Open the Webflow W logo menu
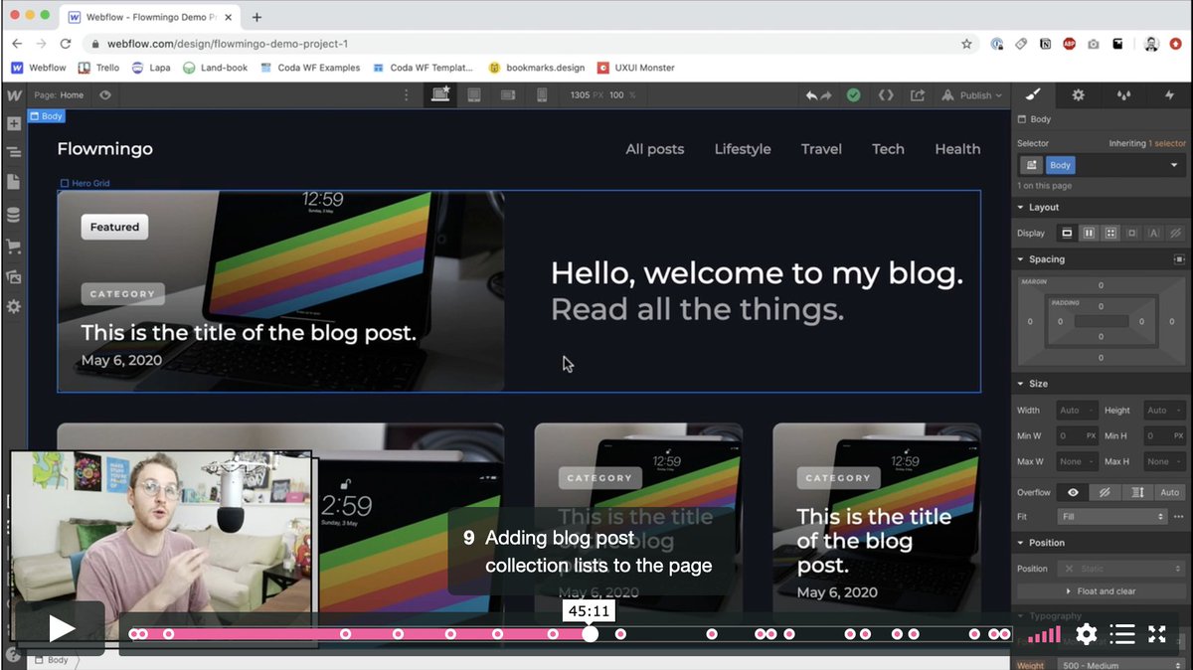 [14, 95]
